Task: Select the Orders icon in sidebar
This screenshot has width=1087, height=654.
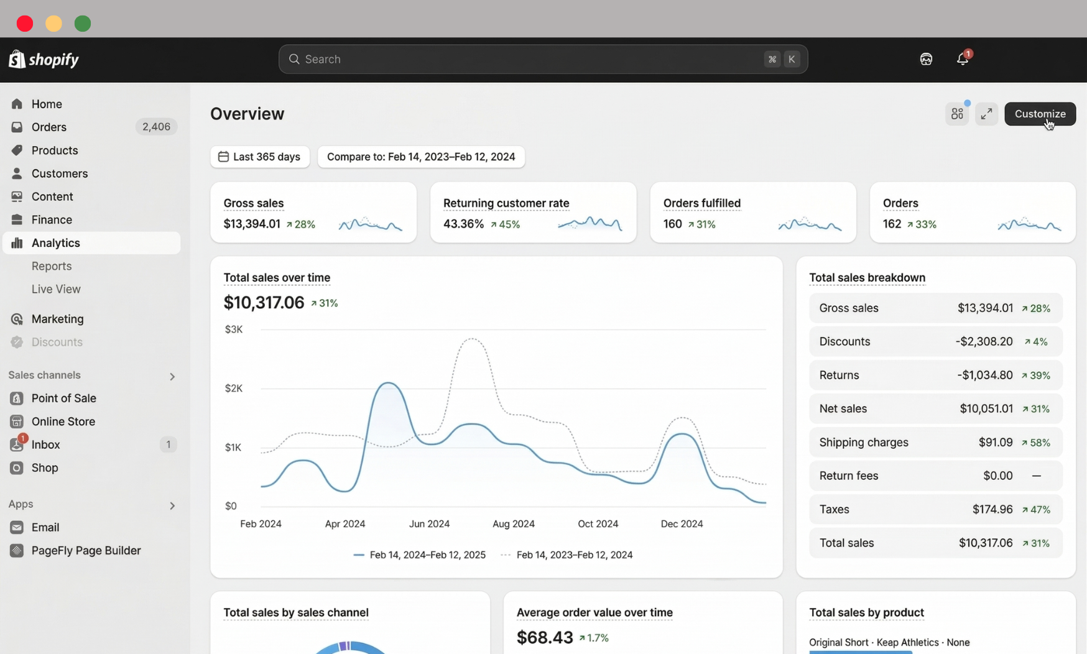Action: tap(17, 127)
